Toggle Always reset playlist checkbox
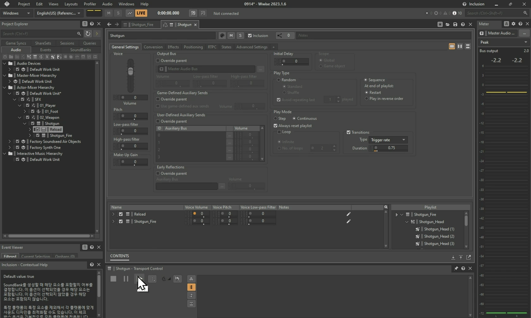531x318 pixels. click(x=276, y=126)
